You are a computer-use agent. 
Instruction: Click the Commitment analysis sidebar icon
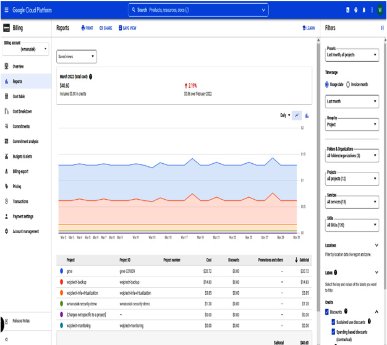[6, 141]
